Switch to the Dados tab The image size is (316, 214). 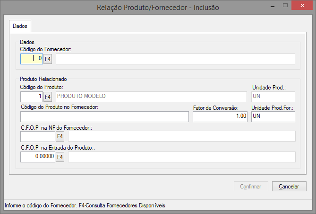[x=20, y=26]
